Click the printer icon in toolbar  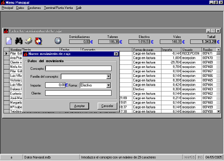(x=29, y=41)
